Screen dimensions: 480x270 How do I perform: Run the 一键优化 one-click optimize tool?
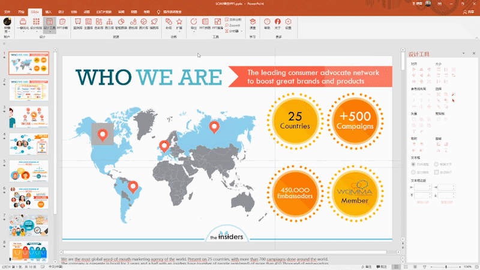coord(23,23)
